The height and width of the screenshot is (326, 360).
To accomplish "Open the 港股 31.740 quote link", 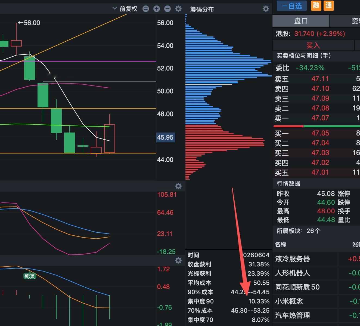I will coord(310,34).
